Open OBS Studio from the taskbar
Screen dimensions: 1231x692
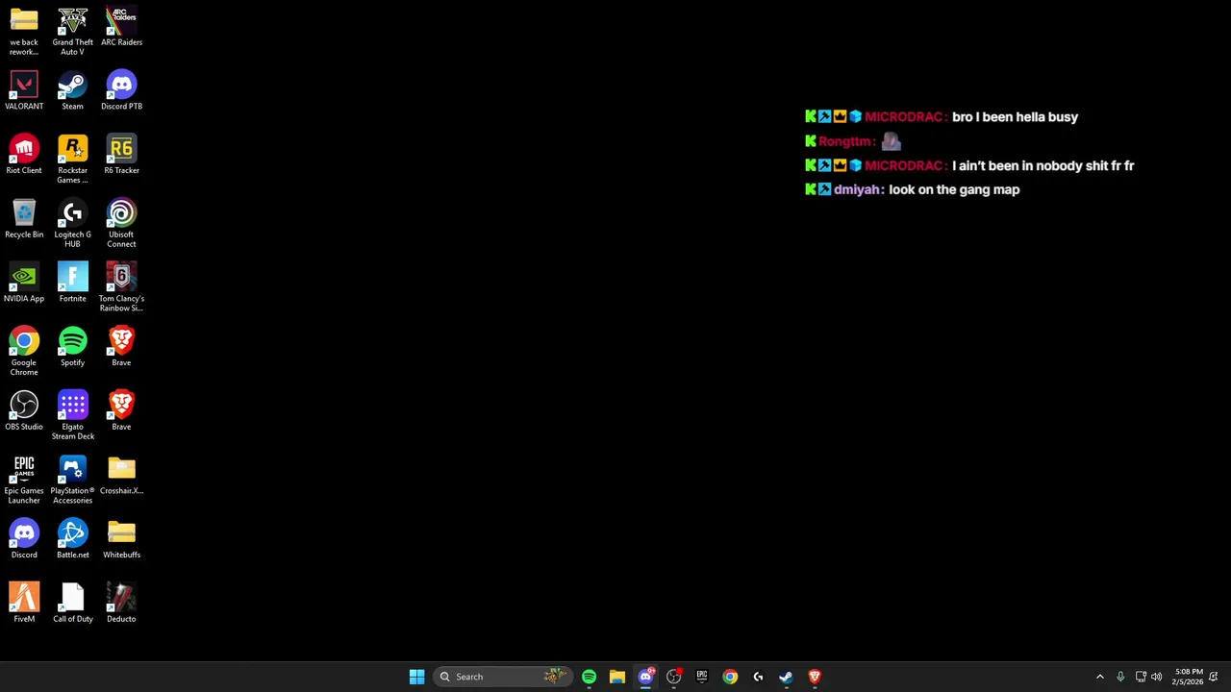point(673,677)
